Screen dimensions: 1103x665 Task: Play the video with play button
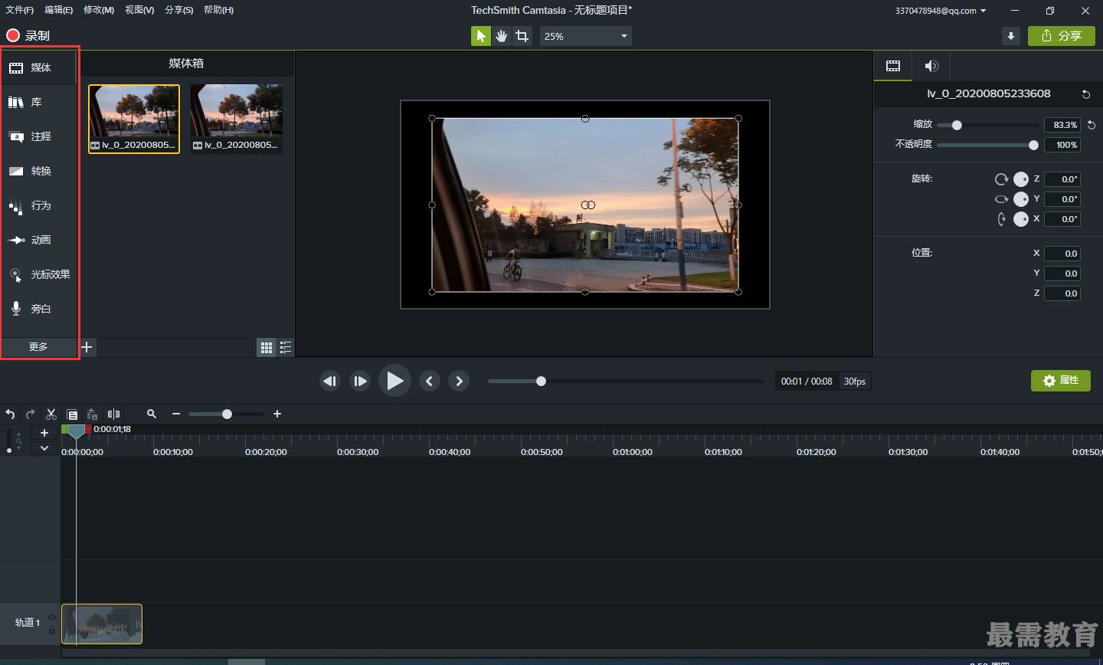394,381
